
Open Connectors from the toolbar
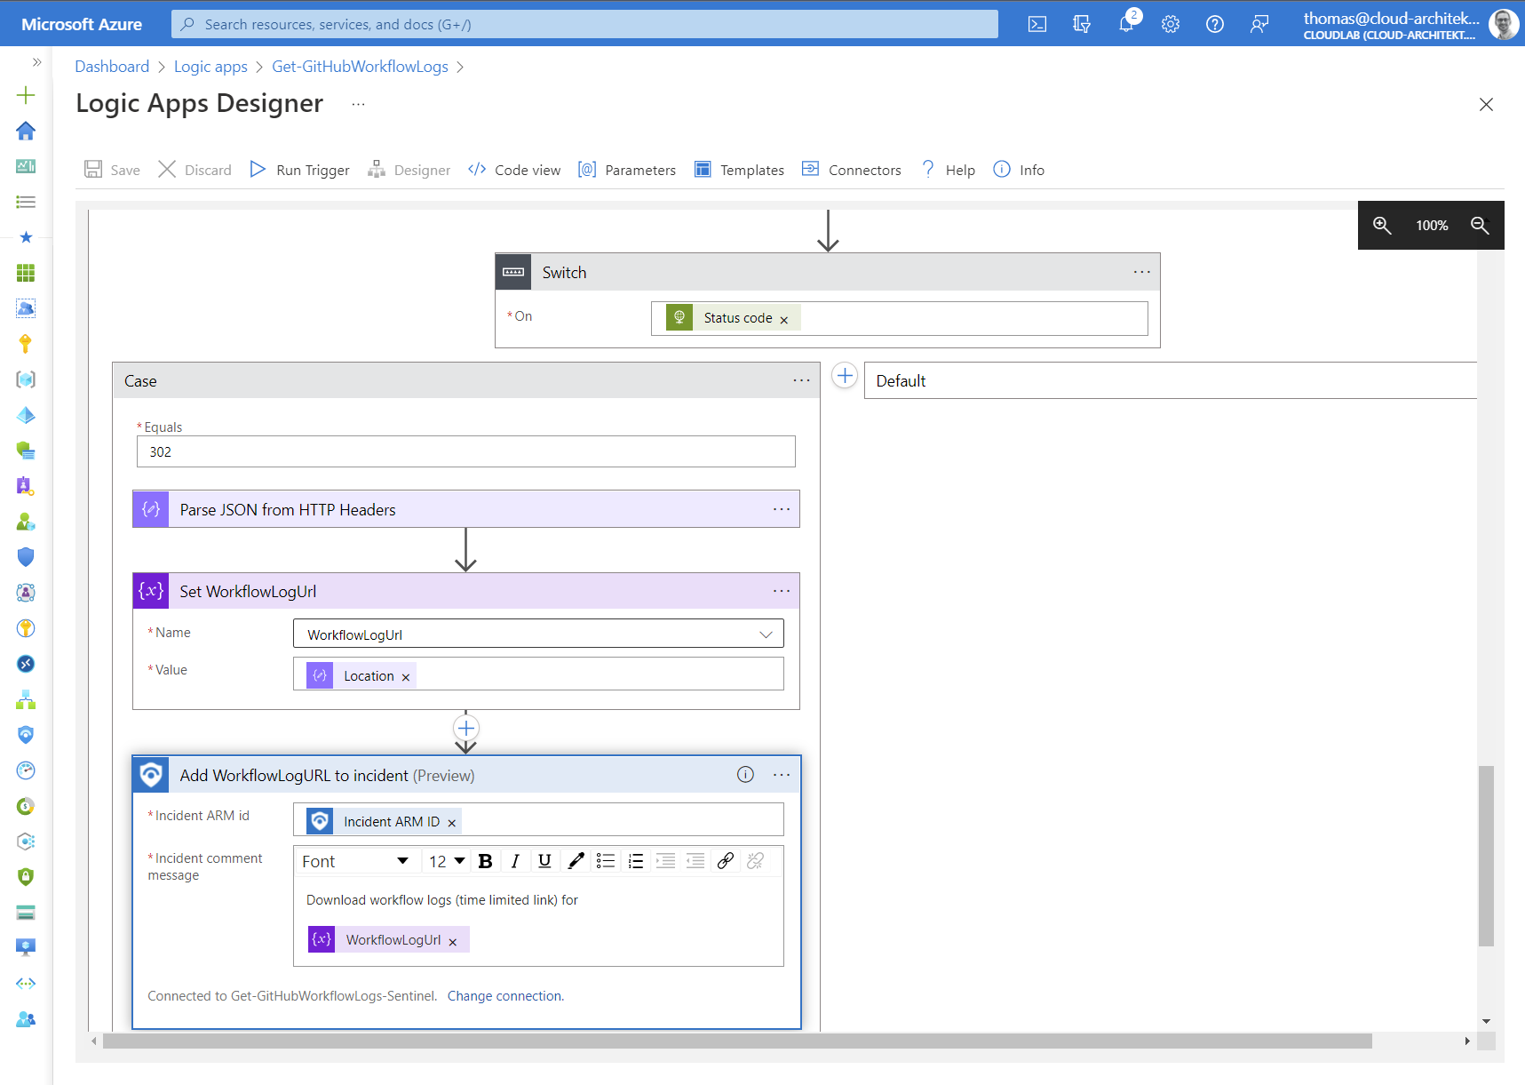click(x=851, y=170)
